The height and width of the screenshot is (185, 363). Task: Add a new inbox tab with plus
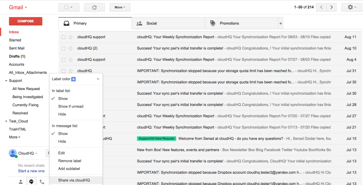(x=281, y=23)
